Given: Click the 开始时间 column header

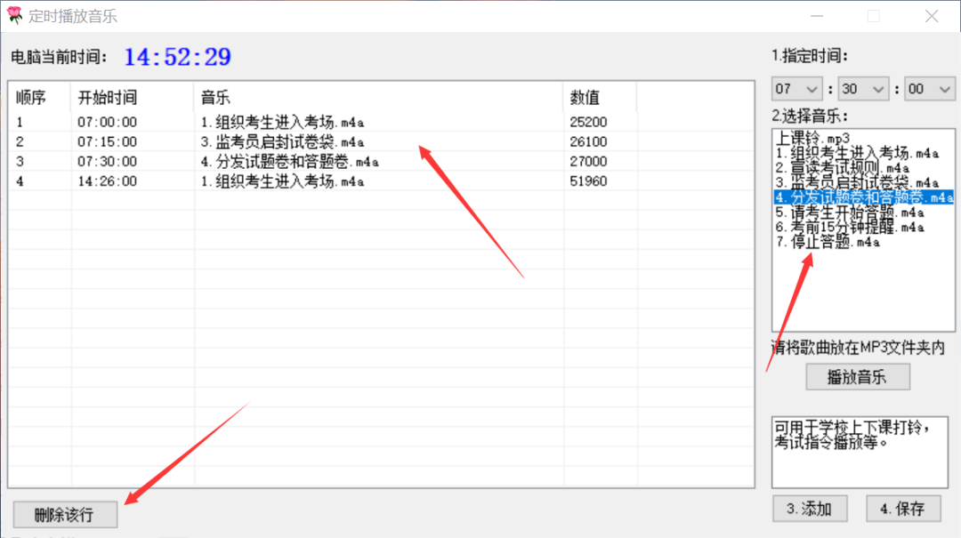Looking at the screenshot, I should (x=133, y=98).
